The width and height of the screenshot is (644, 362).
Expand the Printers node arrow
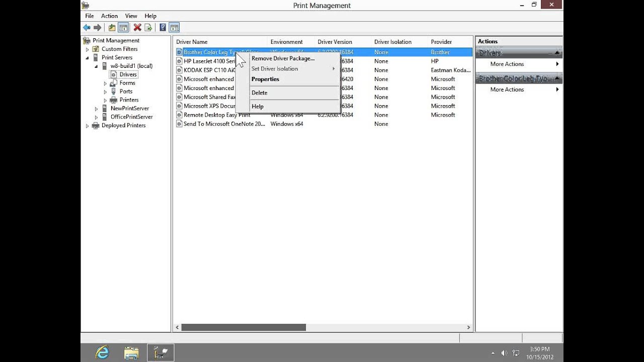(x=105, y=101)
